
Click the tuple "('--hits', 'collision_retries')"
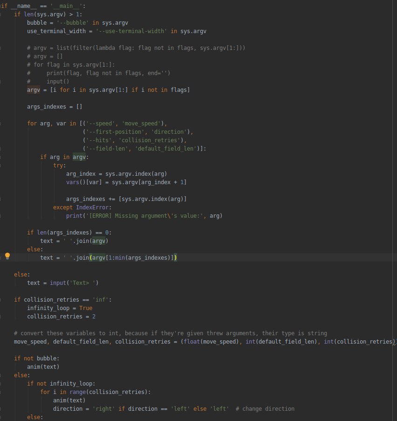click(133, 140)
